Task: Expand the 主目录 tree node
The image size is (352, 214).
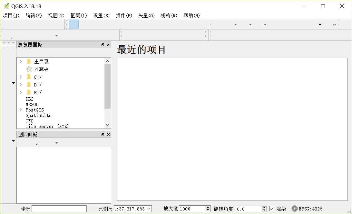Action: 21,61
